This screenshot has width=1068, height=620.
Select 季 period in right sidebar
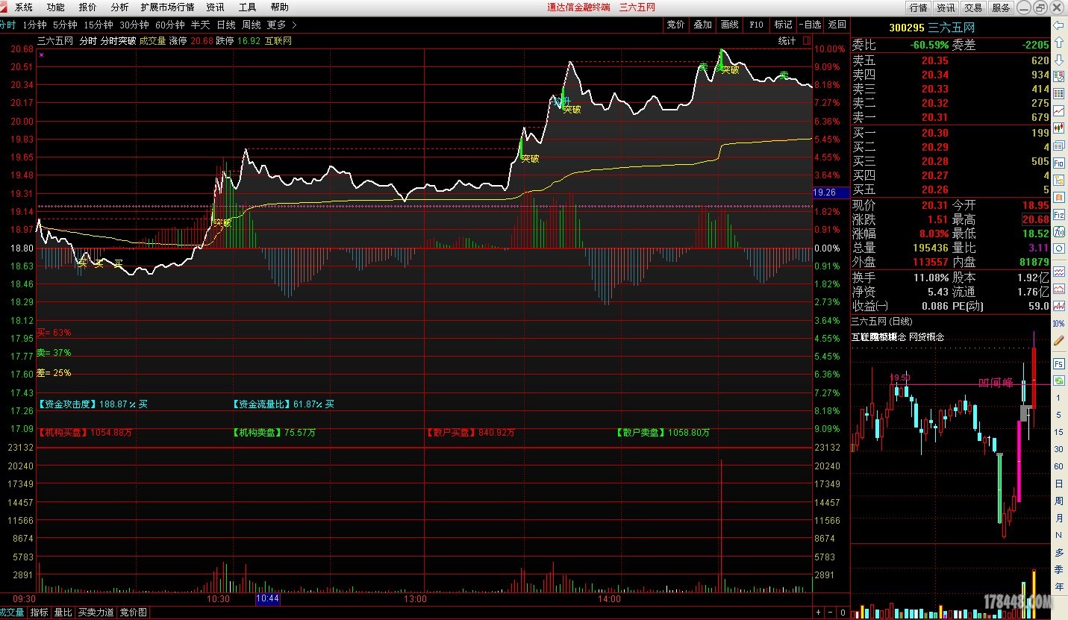click(x=1058, y=569)
